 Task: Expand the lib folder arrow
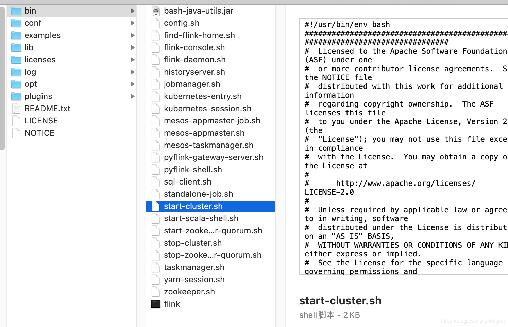click(x=132, y=47)
